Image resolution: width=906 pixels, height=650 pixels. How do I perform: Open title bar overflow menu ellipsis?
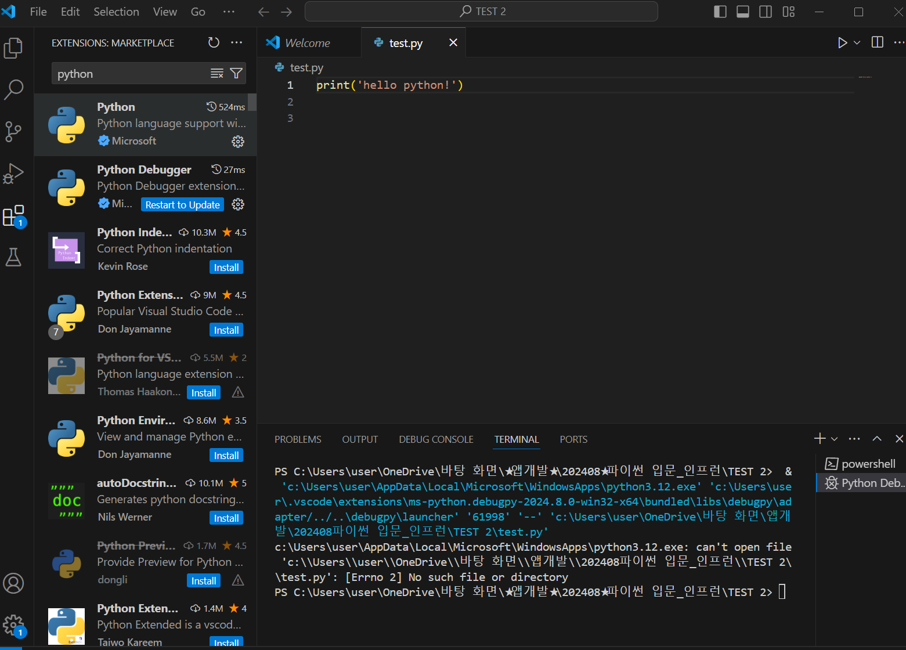(229, 12)
